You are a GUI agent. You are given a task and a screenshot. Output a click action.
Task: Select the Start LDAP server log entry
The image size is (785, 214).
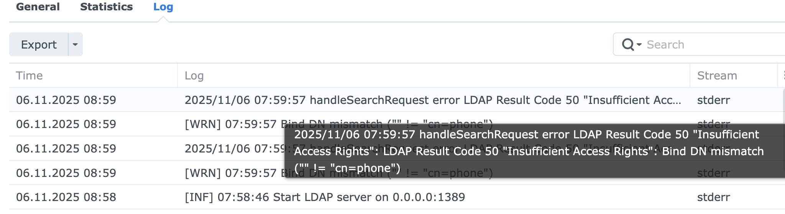tap(325, 197)
